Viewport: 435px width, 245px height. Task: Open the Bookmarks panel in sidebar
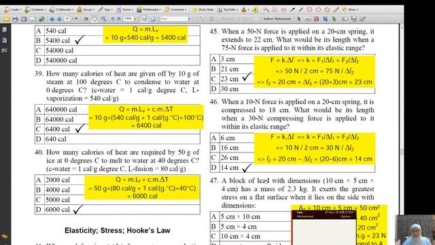click(4, 40)
